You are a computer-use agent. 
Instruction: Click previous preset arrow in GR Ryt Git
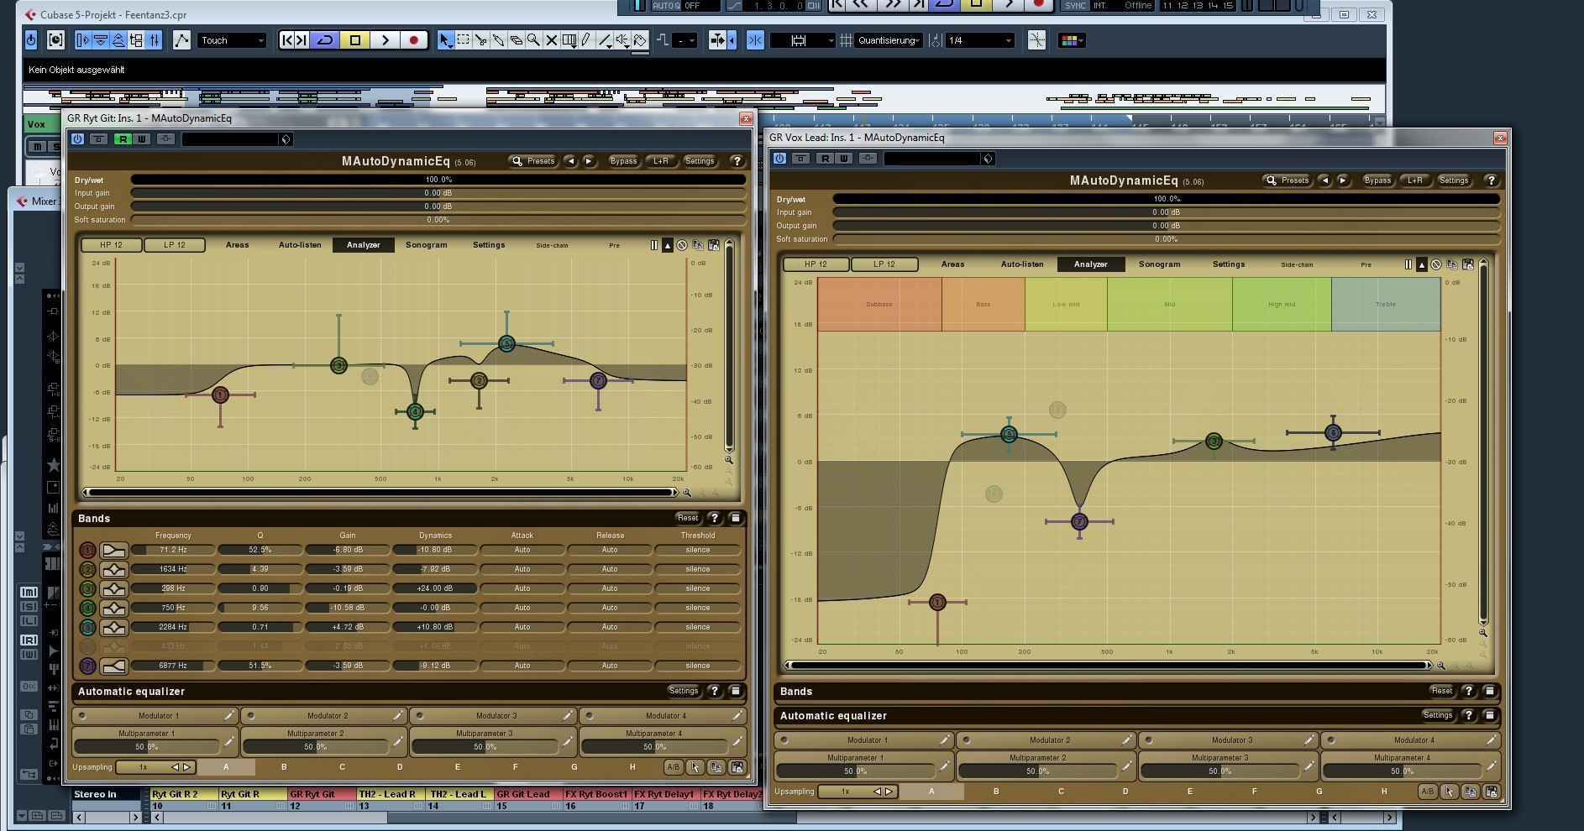click(570, 161)
